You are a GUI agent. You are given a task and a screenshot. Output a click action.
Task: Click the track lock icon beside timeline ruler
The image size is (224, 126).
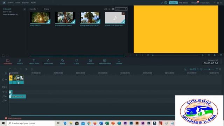(6, 73)
